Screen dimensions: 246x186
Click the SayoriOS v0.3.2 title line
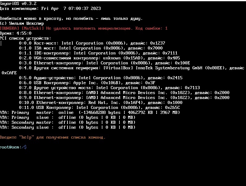[18, 3]
